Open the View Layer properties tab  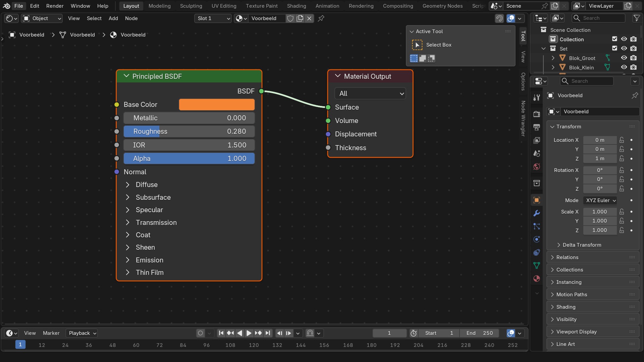point(537,140)
